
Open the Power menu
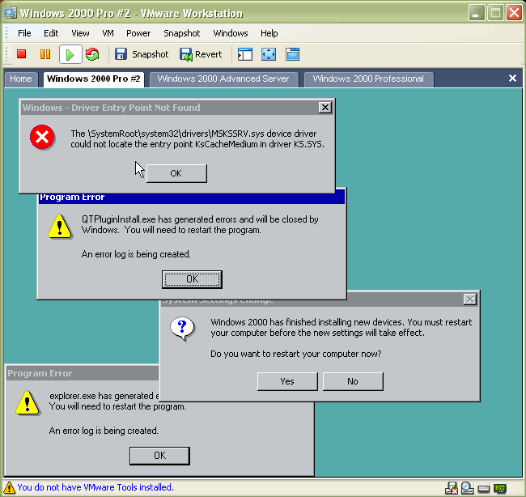click(138, 33)
